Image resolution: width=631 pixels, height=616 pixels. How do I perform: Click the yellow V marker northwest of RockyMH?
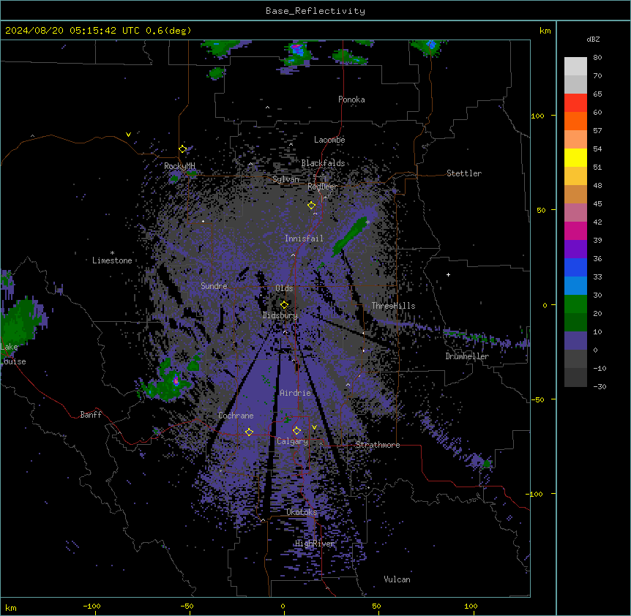click(128, 135)
